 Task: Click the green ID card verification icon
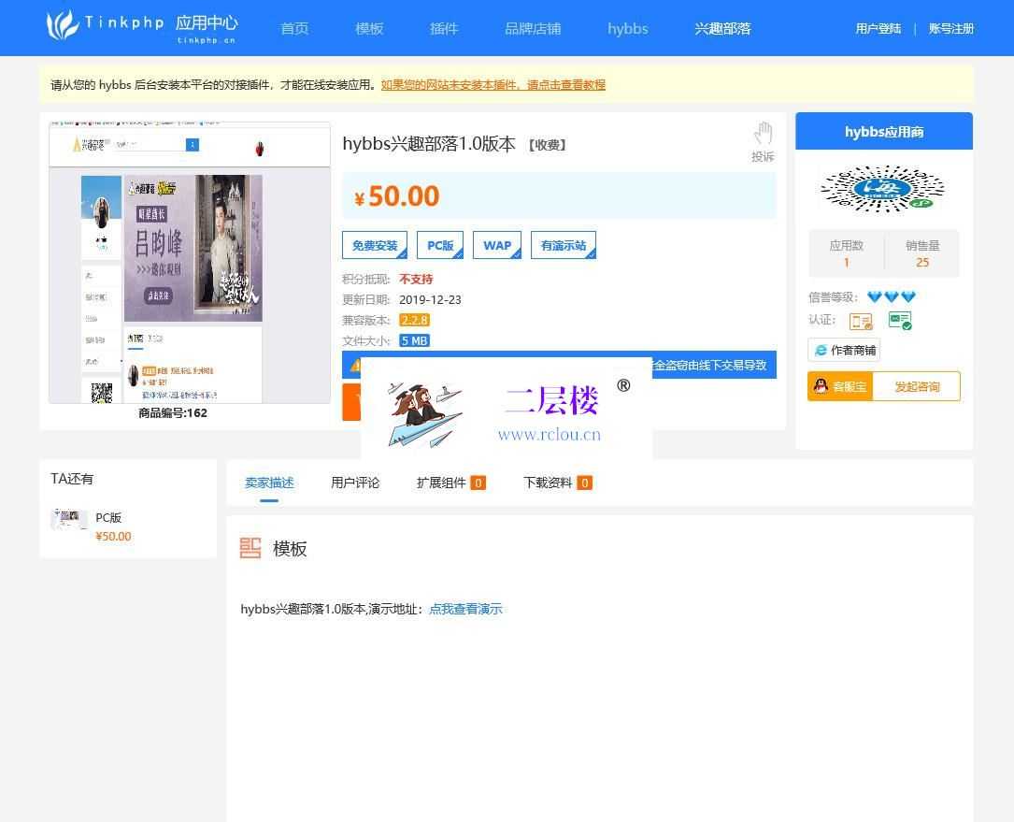(x=900, y=321)
